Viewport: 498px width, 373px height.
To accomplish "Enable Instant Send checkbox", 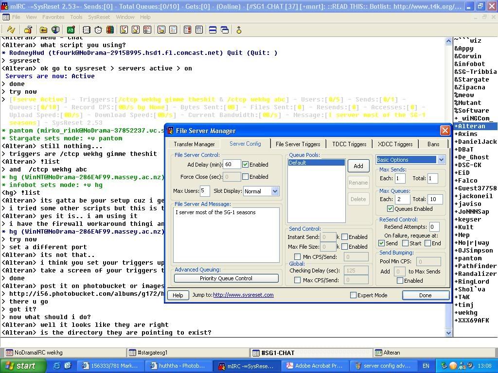I will pyautogui.click(x=344, y=237).
